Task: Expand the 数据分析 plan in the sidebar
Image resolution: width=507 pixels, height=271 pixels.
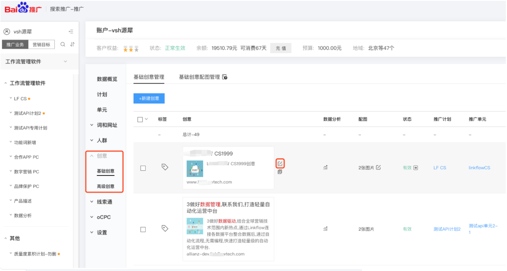Action: 11,215
